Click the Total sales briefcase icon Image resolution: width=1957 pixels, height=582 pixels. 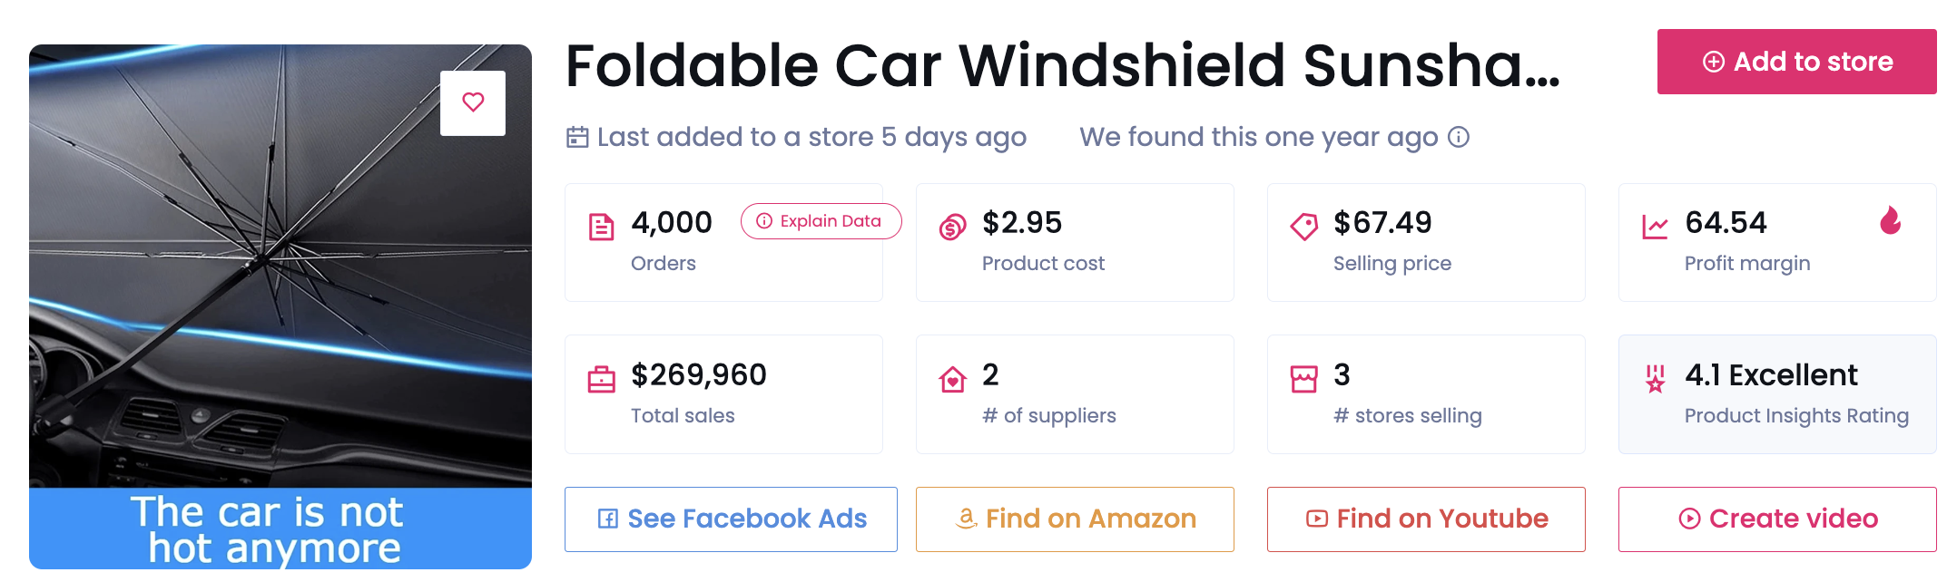[601, 379]
